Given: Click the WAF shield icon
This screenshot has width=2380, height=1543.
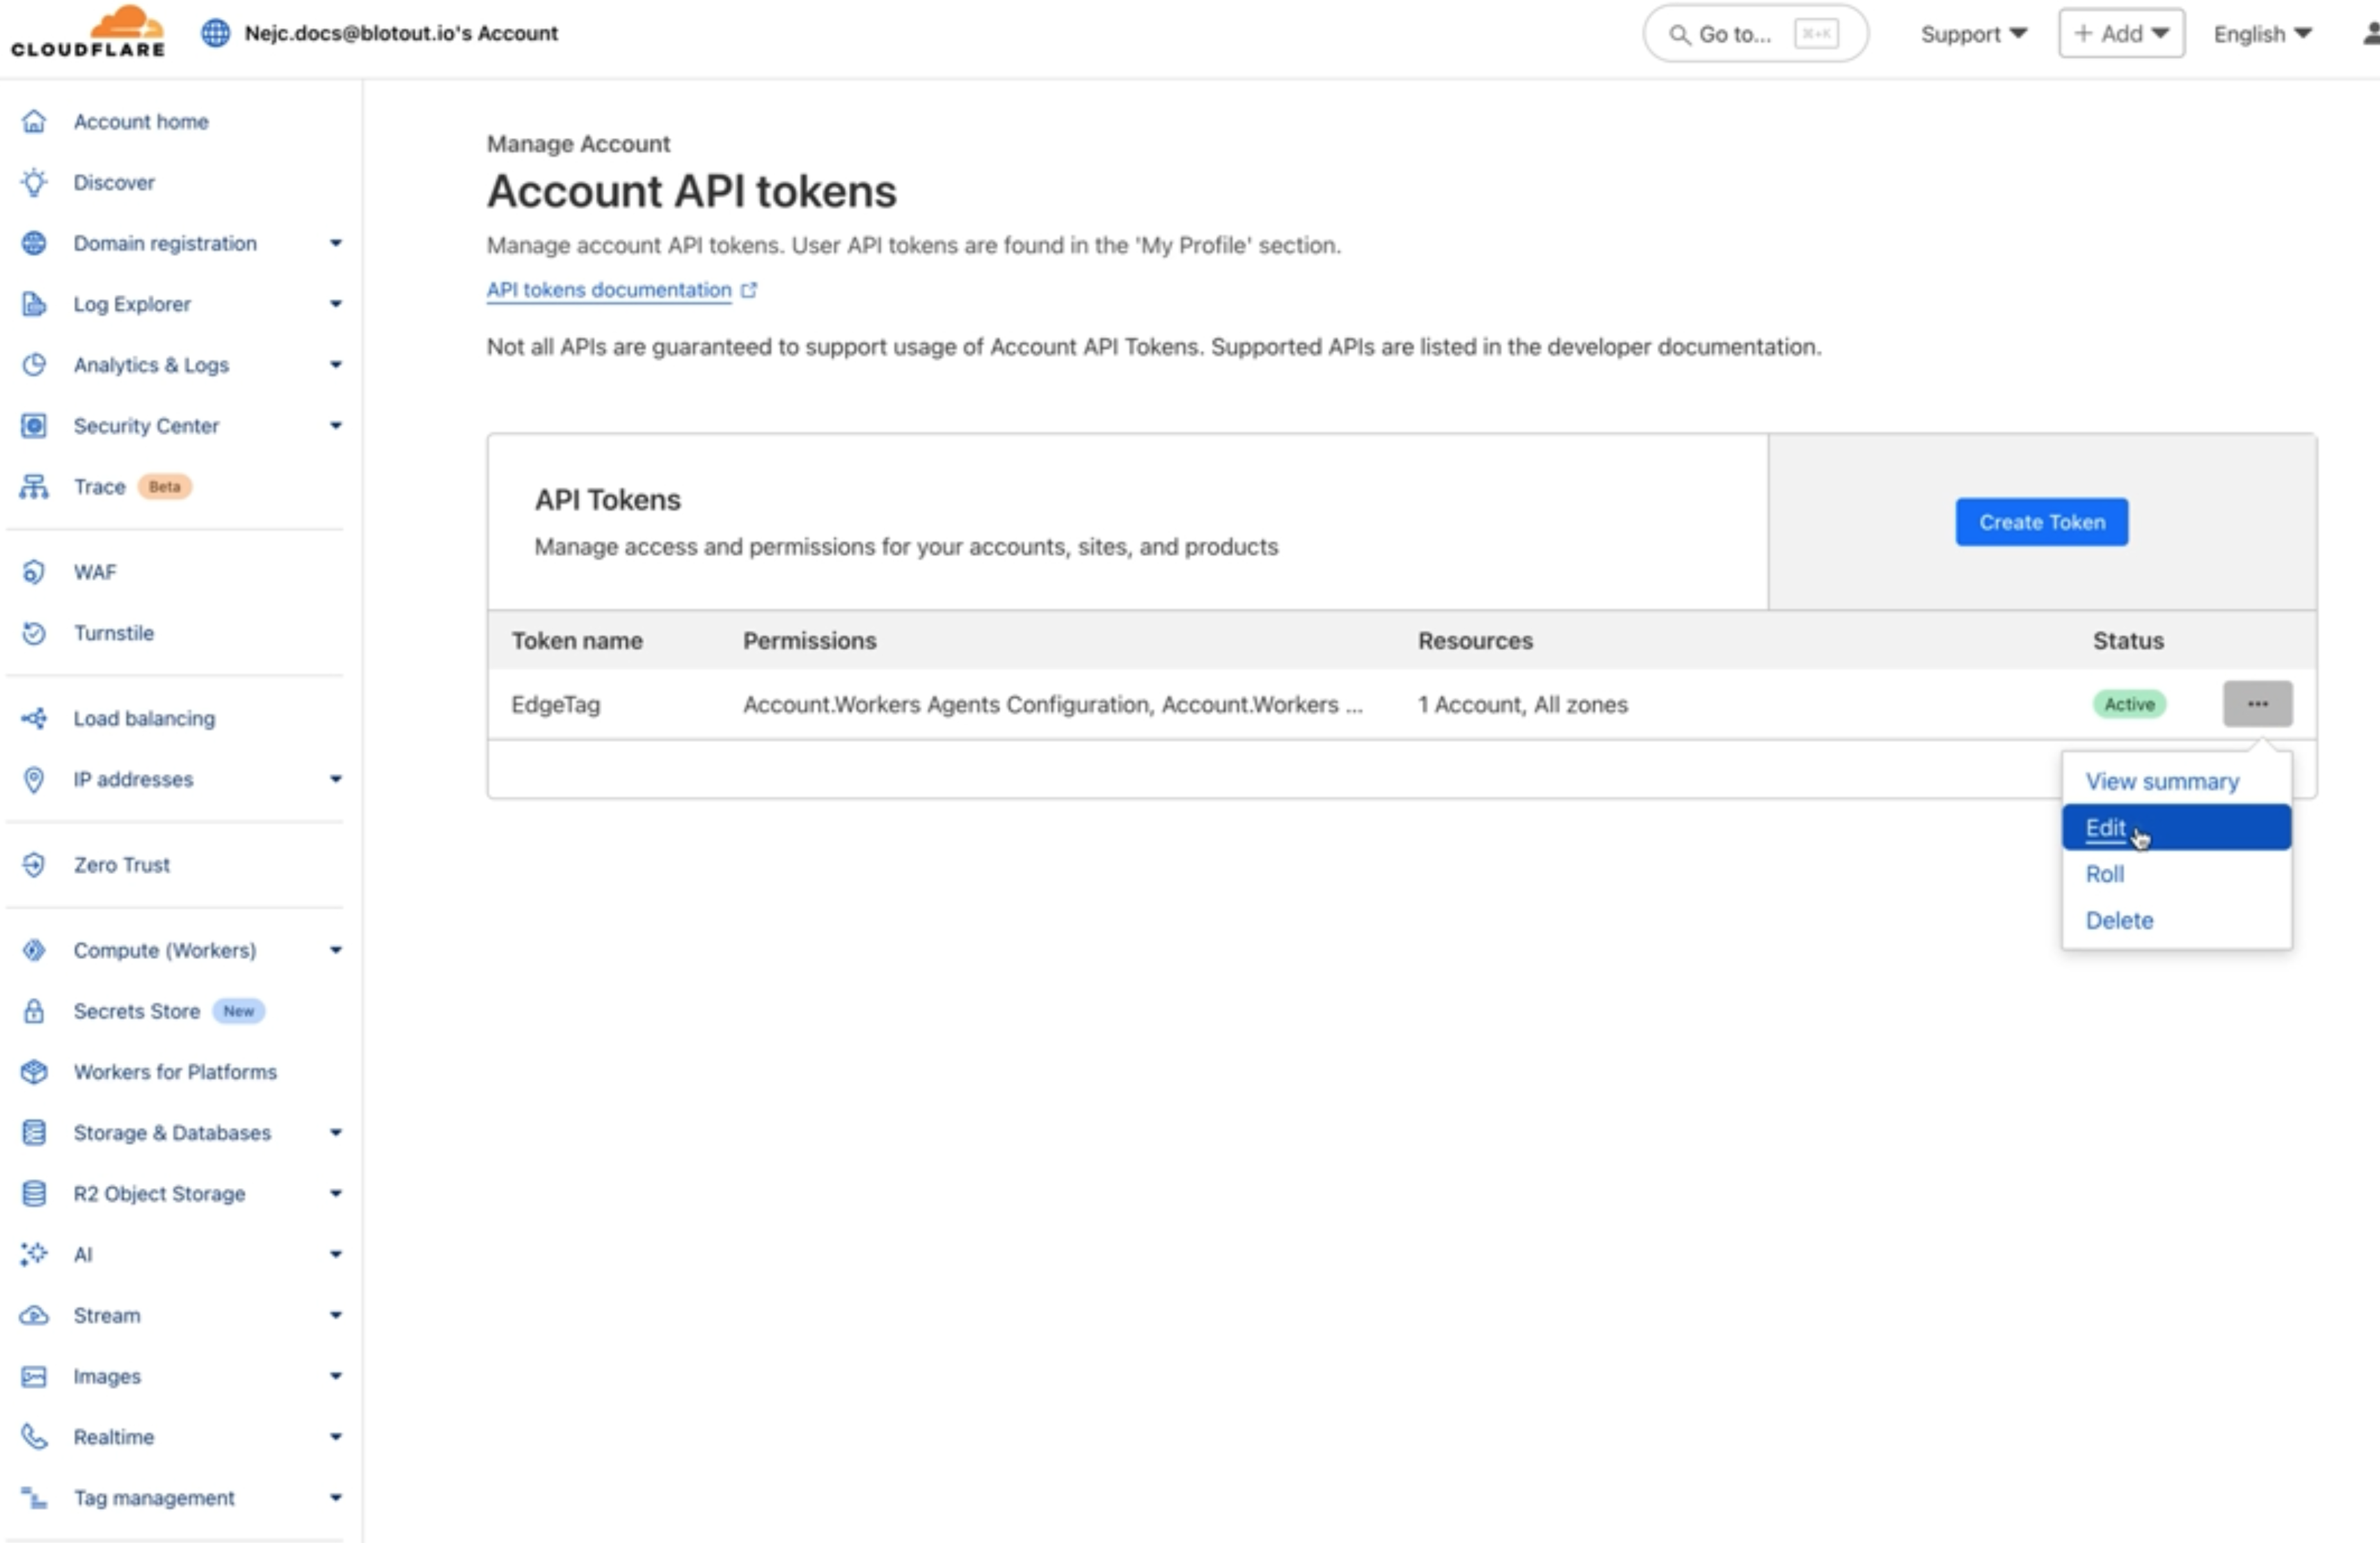Looking at the screenshot, I should [34, 572].
